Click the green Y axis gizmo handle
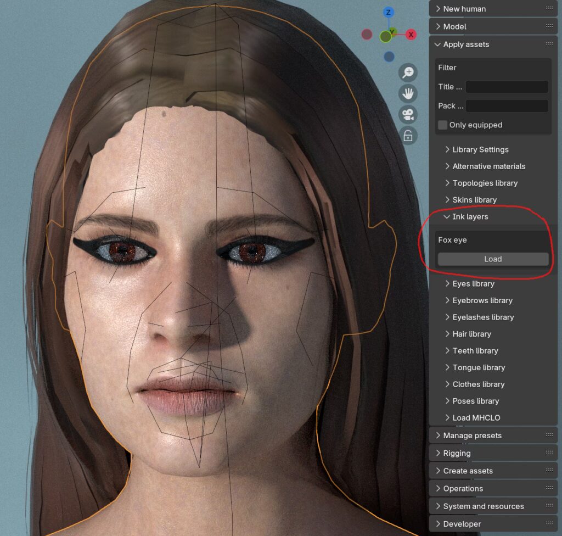Image resolution: width=562 pixels, height=536 pixels. [x=386, y=36]
